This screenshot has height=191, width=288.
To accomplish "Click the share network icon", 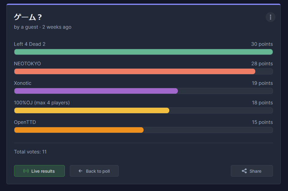I will click(x=244, y=171).
